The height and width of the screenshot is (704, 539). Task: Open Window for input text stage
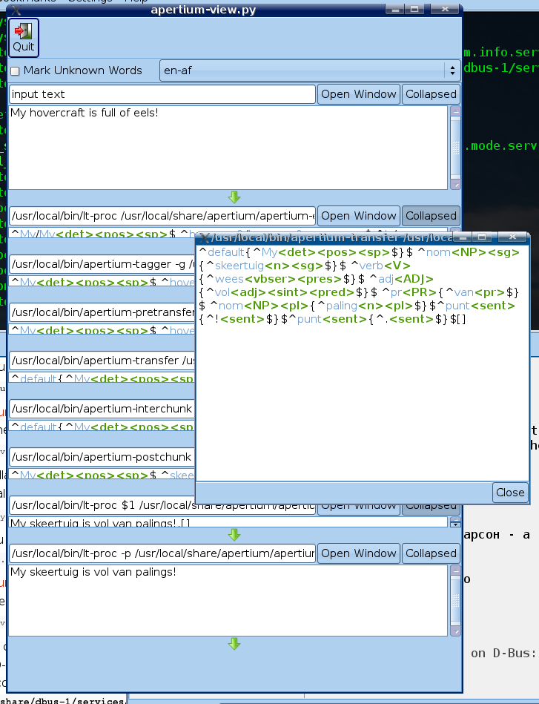point(359,94)
